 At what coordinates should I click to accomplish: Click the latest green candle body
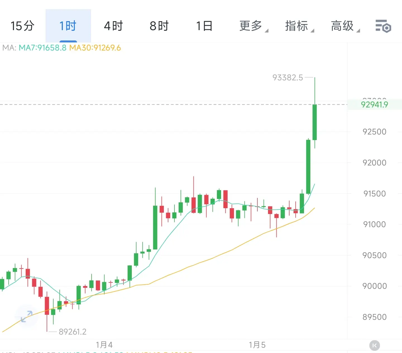pos(315,122)
